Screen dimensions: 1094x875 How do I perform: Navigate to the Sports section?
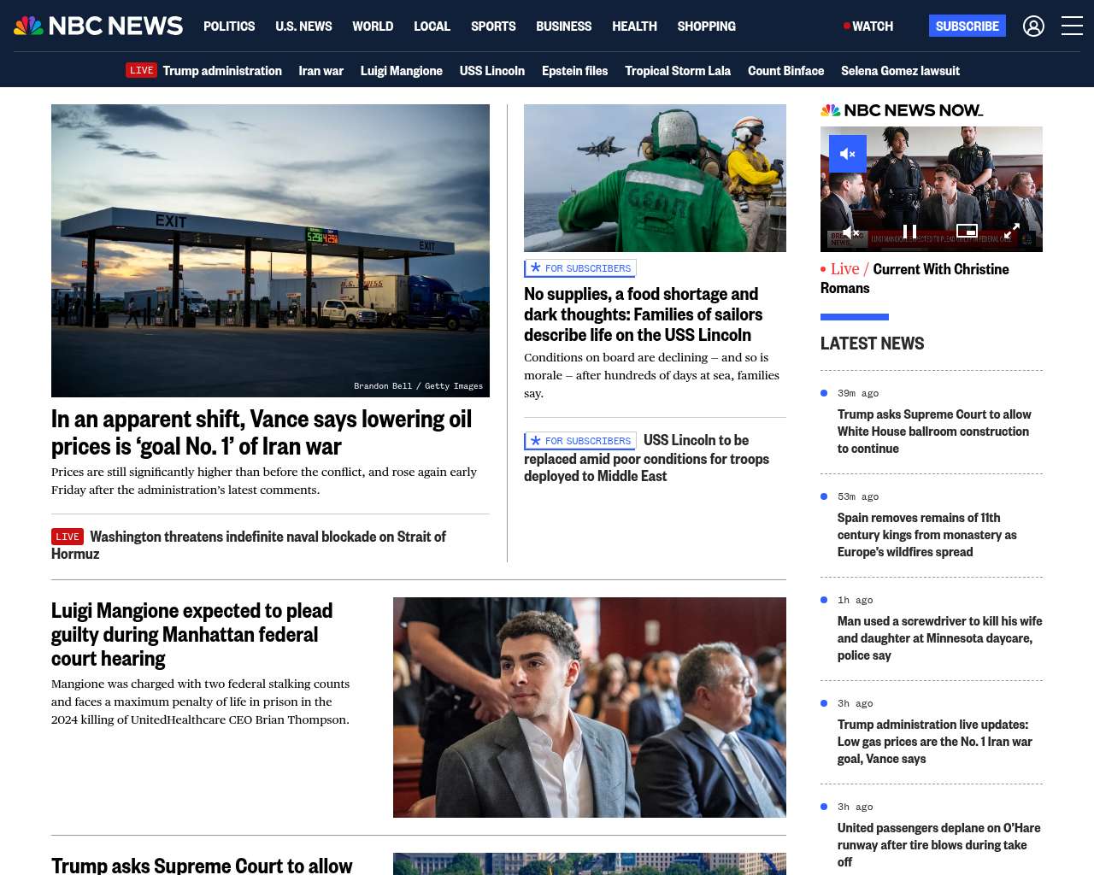point(493,26)
